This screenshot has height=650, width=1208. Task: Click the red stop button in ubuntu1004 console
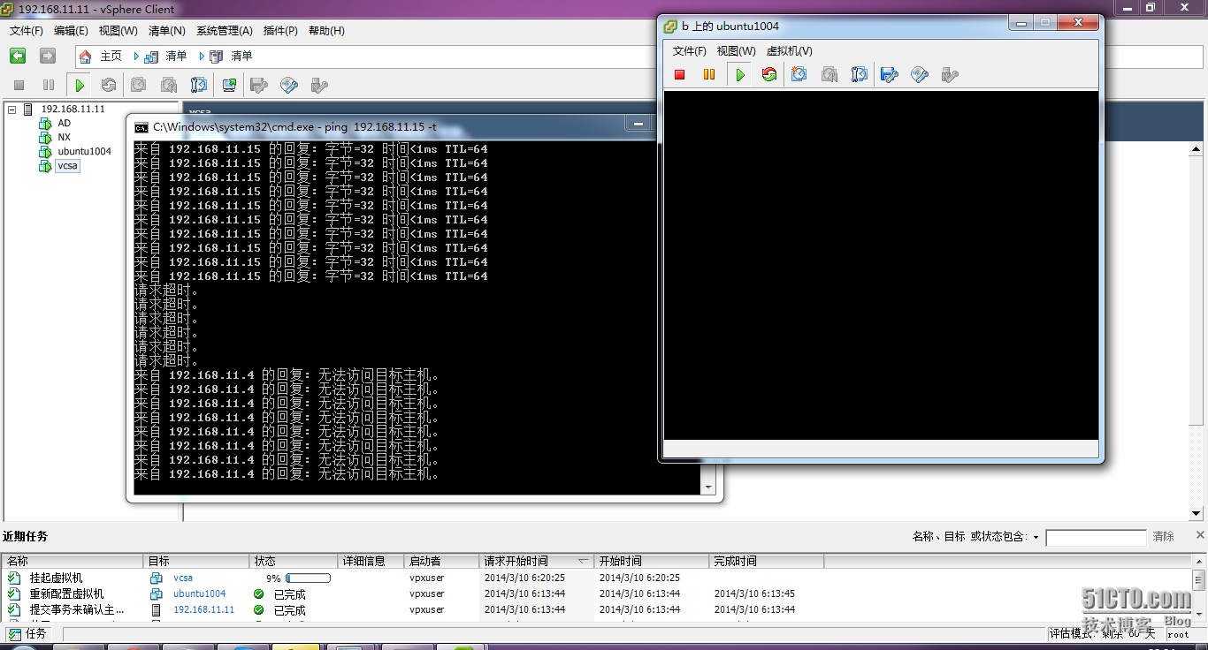[680, 74]
